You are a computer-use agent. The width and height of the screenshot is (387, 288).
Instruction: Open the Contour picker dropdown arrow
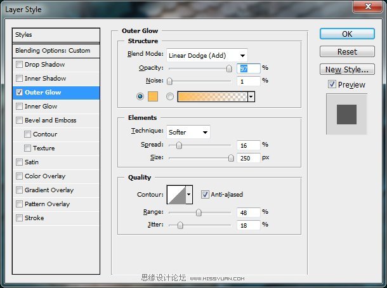[189, 195]
